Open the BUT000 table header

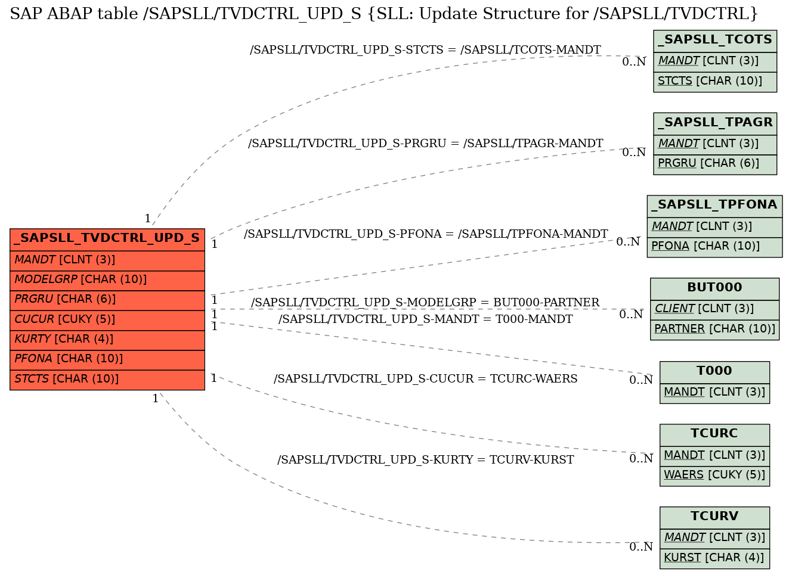[714, 288]
